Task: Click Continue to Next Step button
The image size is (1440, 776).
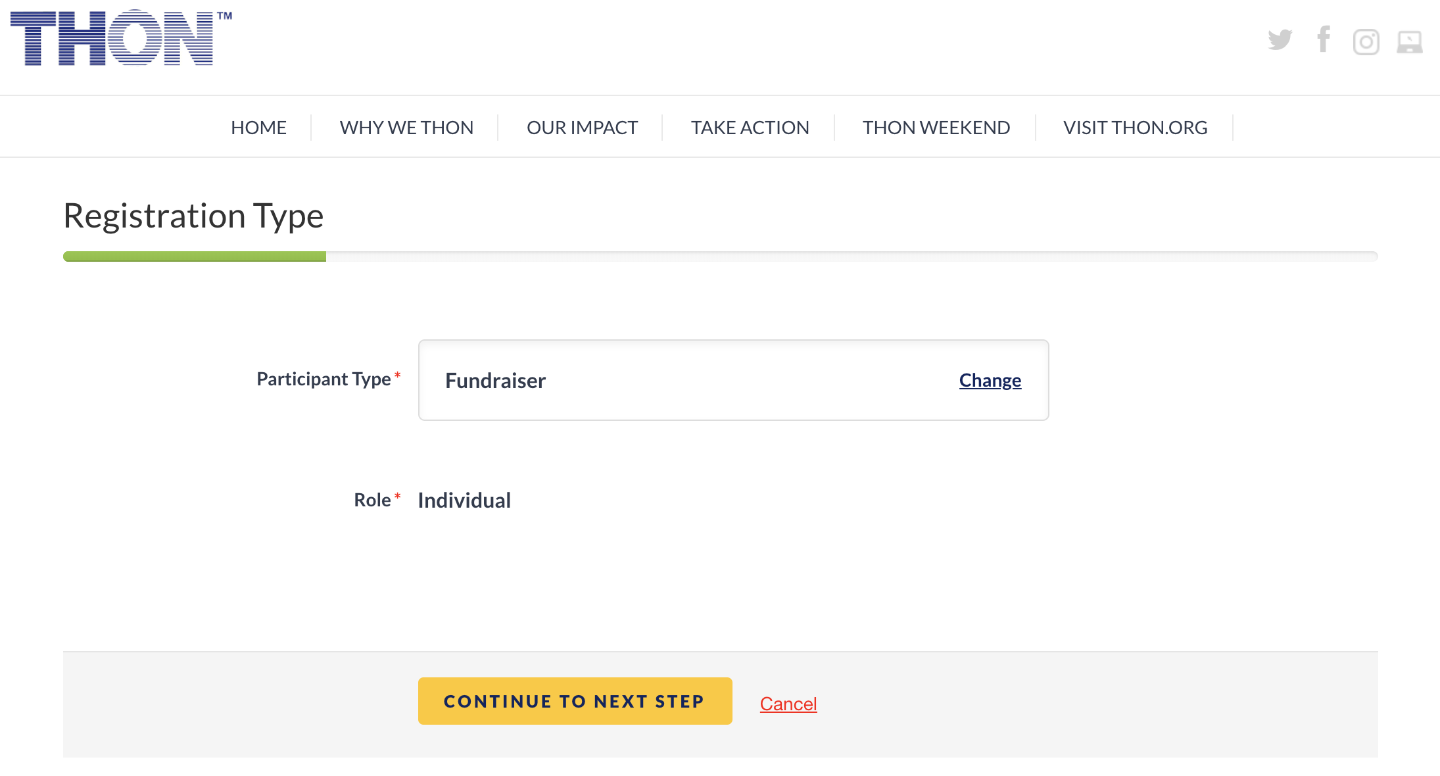Action: [x=575, y=701]
